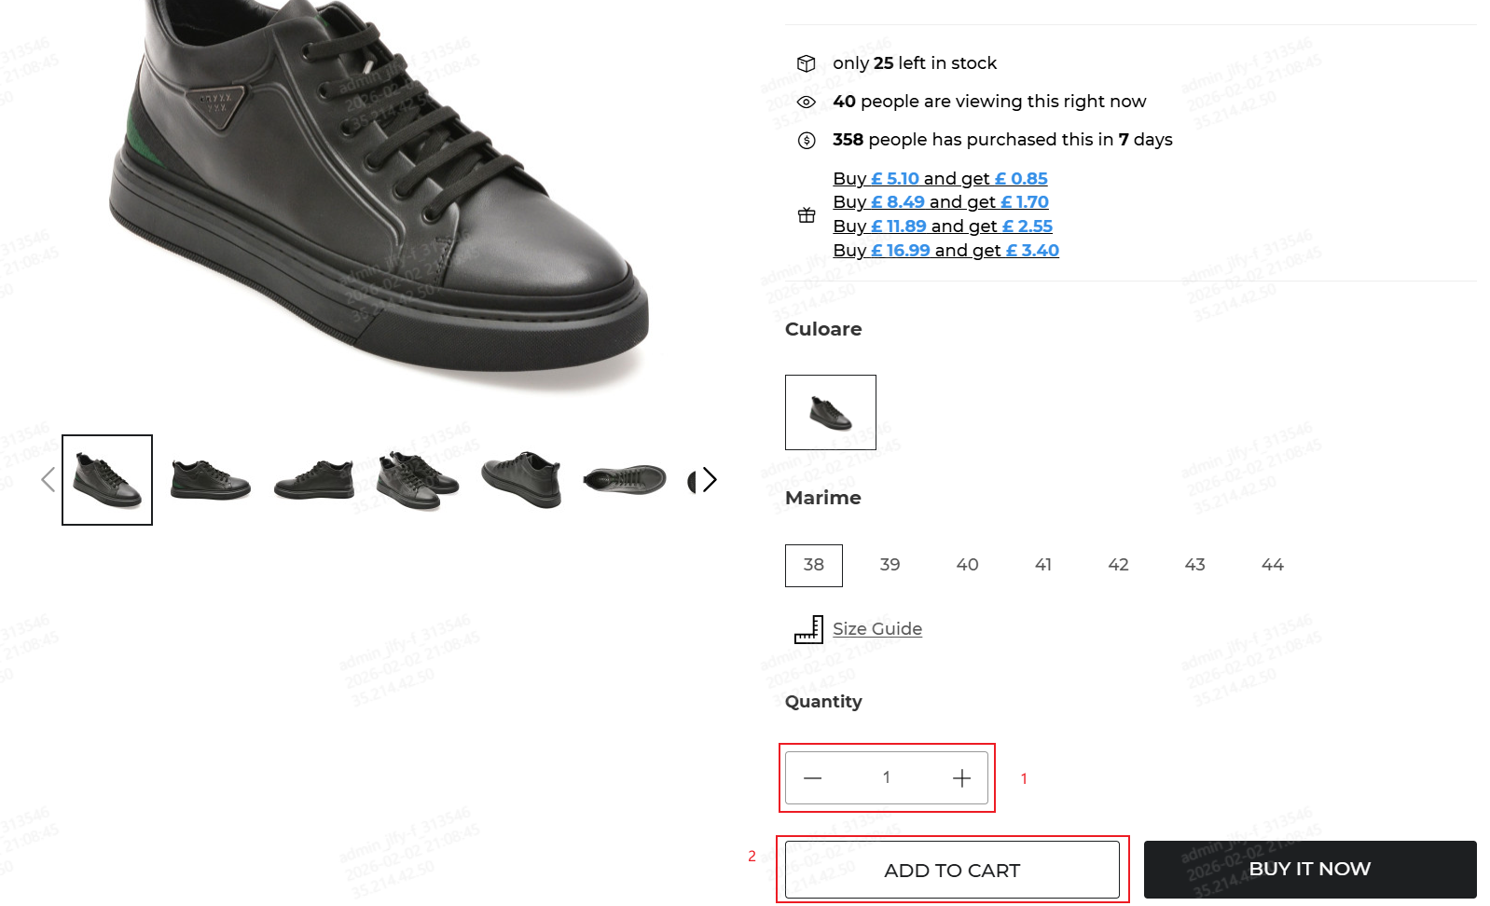Select the black shoe color swatch
The width and height of the screenshot is (1490, 906).
coord(830,412)
